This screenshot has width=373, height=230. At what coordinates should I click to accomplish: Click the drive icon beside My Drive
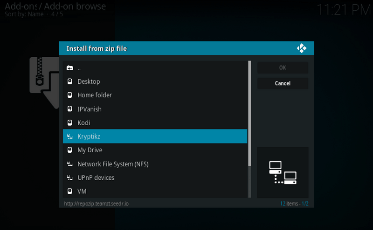pyautogui.click(x=69, y=150)
